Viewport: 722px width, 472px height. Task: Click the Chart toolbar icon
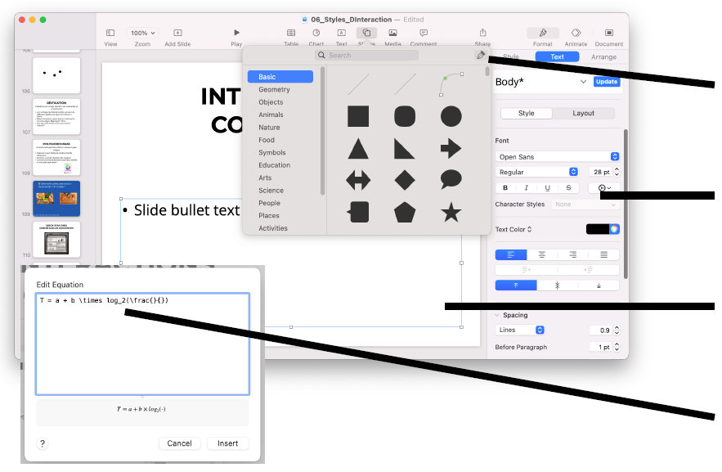316,34
